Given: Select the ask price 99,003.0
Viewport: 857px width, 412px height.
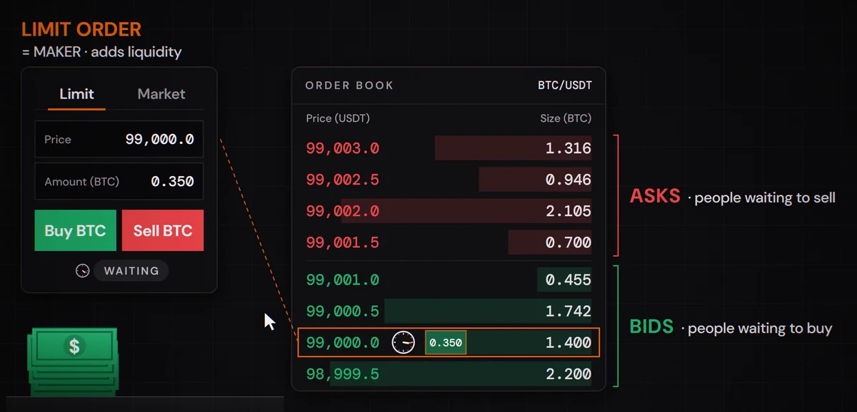Looking at the screenshot, I should tap(343, 148).
